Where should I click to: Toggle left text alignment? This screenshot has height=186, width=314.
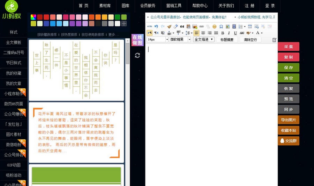tap(196, 33)
